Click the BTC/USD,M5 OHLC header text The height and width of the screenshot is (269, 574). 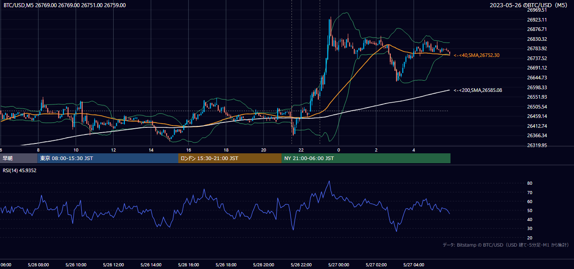click(x=65, y=5)
